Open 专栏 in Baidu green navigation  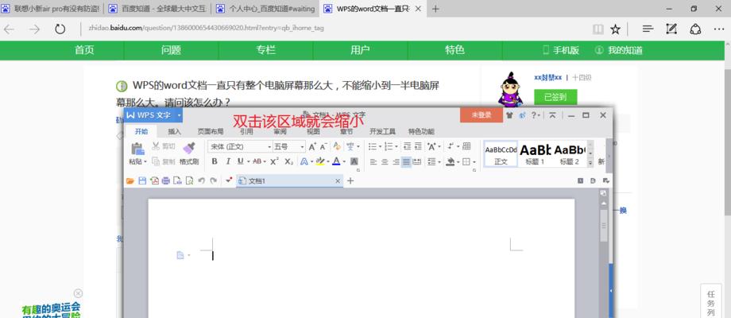tap(265, 50)
